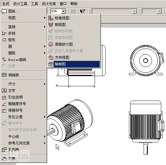The image size is (166, 165).
Task: Click inside the 33% zoom field
Action: (x=56, y=11)
